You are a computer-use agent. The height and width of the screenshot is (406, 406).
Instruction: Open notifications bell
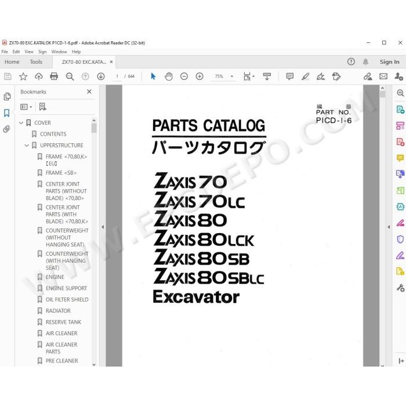coord(365,61)
